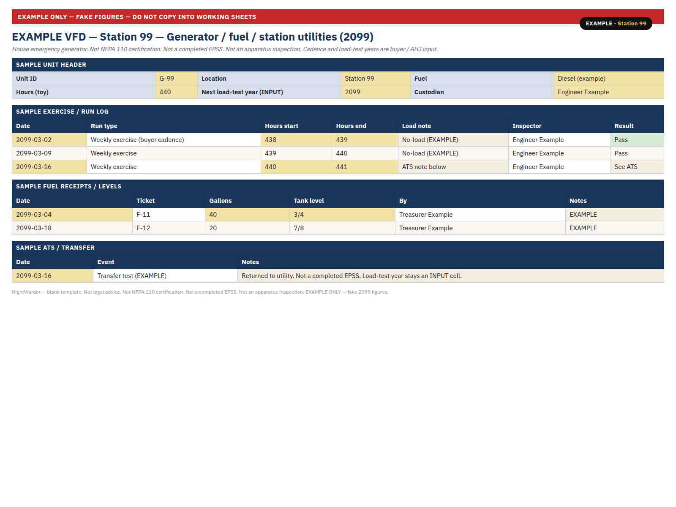Select the ATS note below cell
Image resolution: width=676 pixels, height=507 pixels.
point(453,167)
